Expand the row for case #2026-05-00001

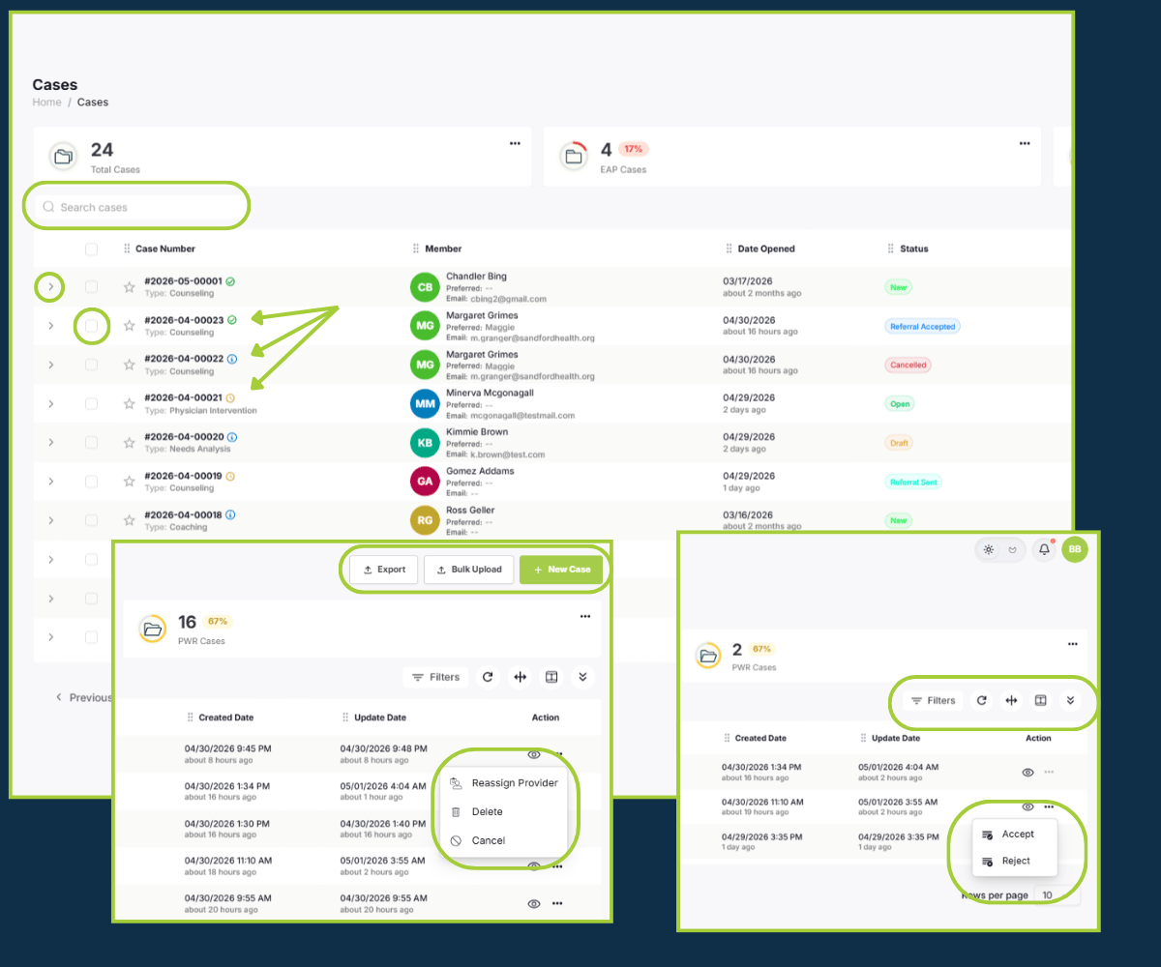(51, 287)
